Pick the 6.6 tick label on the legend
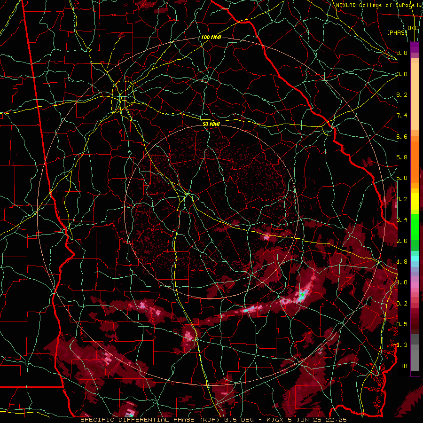The width and height of the screenshot is (423, 423). pos(402,136)
